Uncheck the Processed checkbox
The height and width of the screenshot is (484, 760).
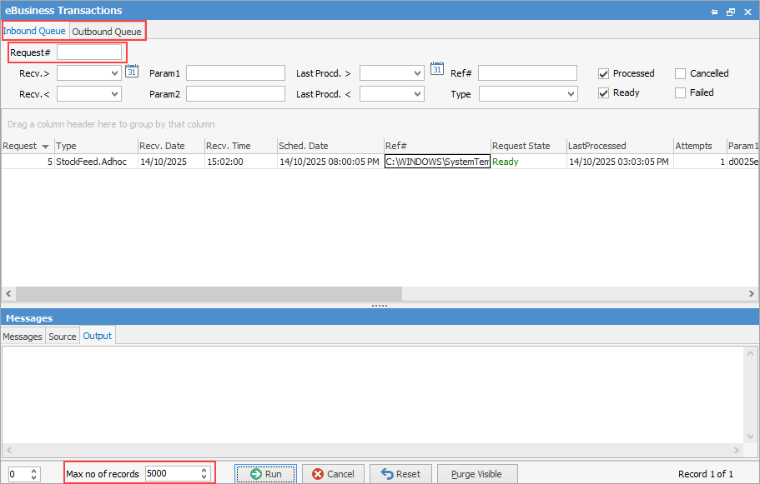(x=603, y=73)
